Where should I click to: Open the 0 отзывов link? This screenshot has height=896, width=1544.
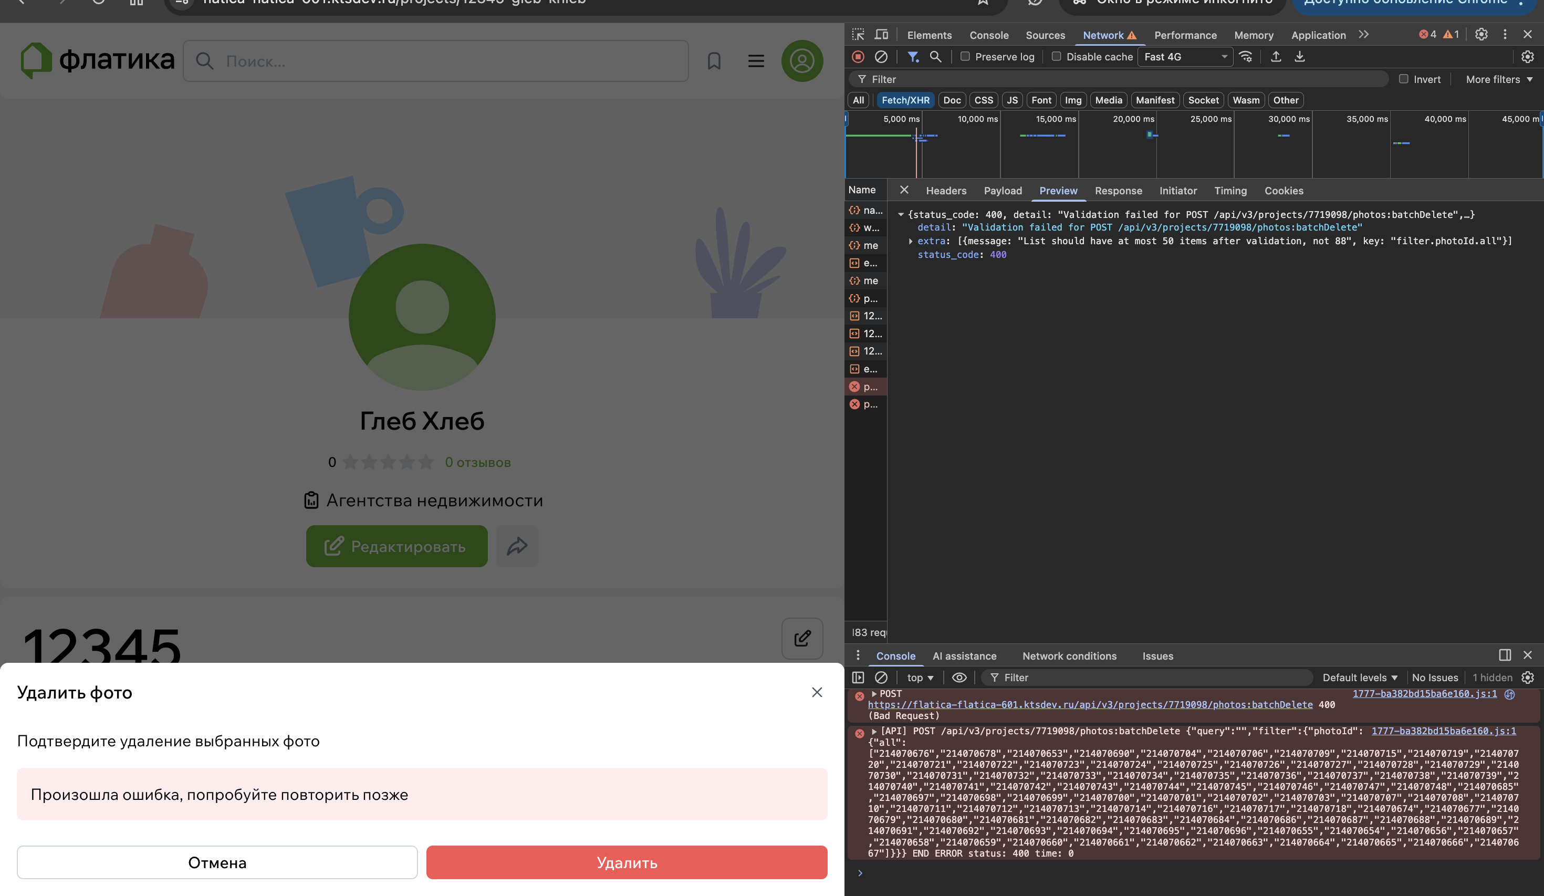477,462
